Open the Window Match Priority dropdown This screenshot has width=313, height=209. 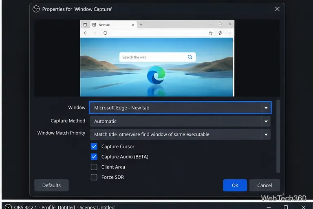180,134
